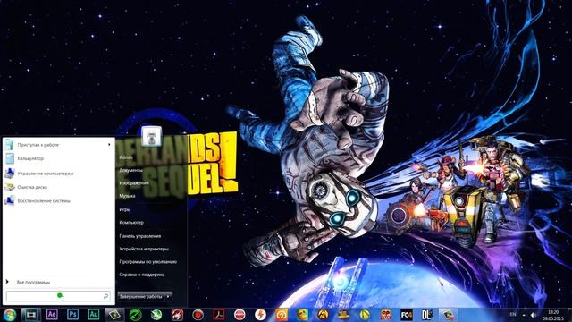The width and height of the screenshot is (572, 322).
Task: Open the volume speaker tray icon
Action: point(534,315)
